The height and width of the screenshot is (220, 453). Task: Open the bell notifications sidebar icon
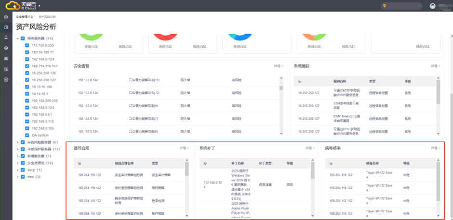(x=6, y=37)
